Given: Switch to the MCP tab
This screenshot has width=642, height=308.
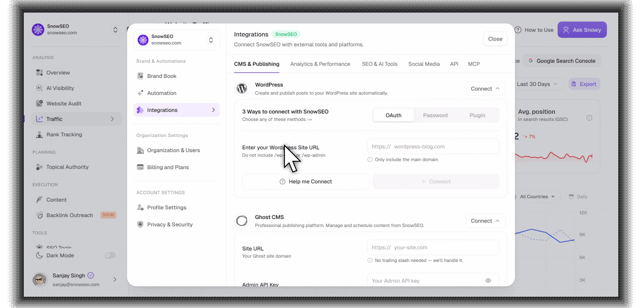Looking at the screenshot, I should pyautogui.click(x=474, y=64).
